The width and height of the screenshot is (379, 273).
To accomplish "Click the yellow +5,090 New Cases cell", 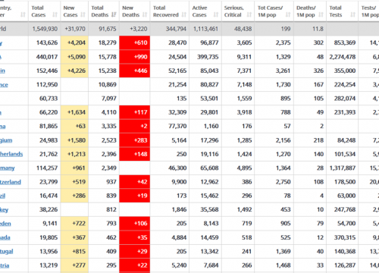I will click(74, 57).
